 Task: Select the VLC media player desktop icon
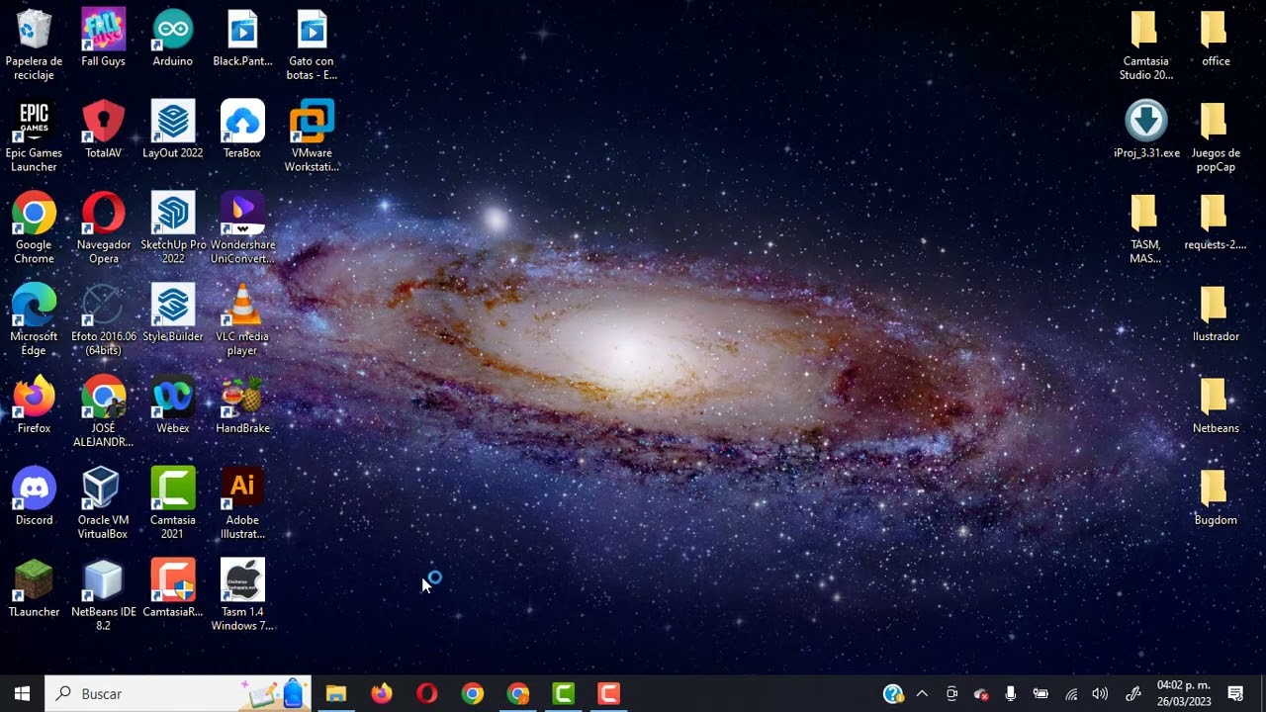point(242,321)
